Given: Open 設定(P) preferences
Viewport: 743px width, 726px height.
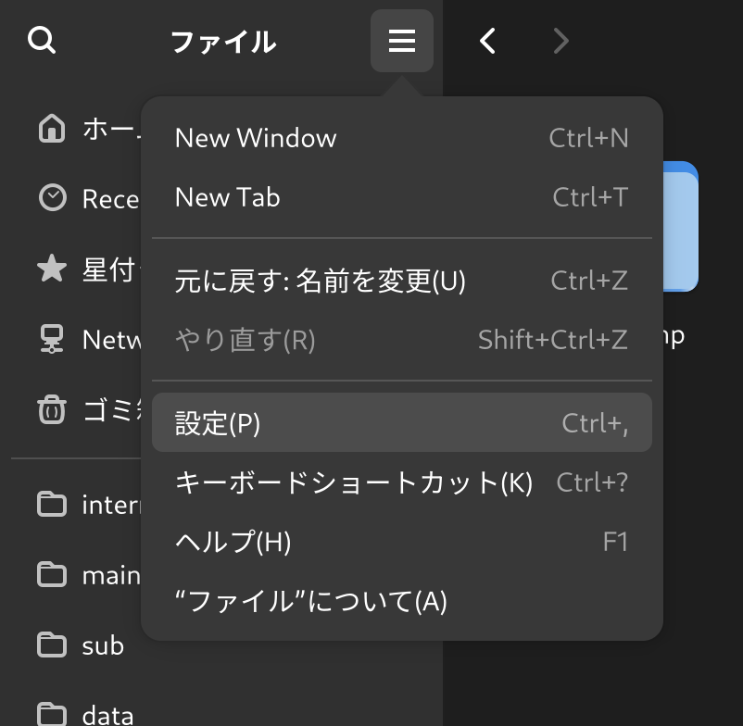Looking at the screenshot, I should coord(402,422).
